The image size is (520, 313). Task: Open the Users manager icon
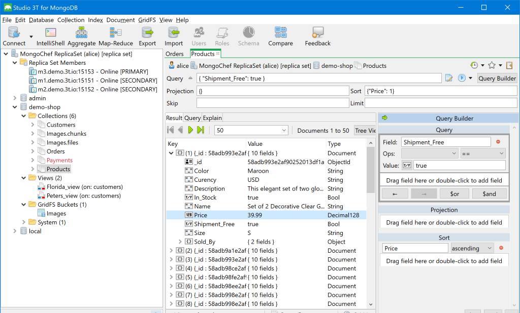(x=199, y=33)
